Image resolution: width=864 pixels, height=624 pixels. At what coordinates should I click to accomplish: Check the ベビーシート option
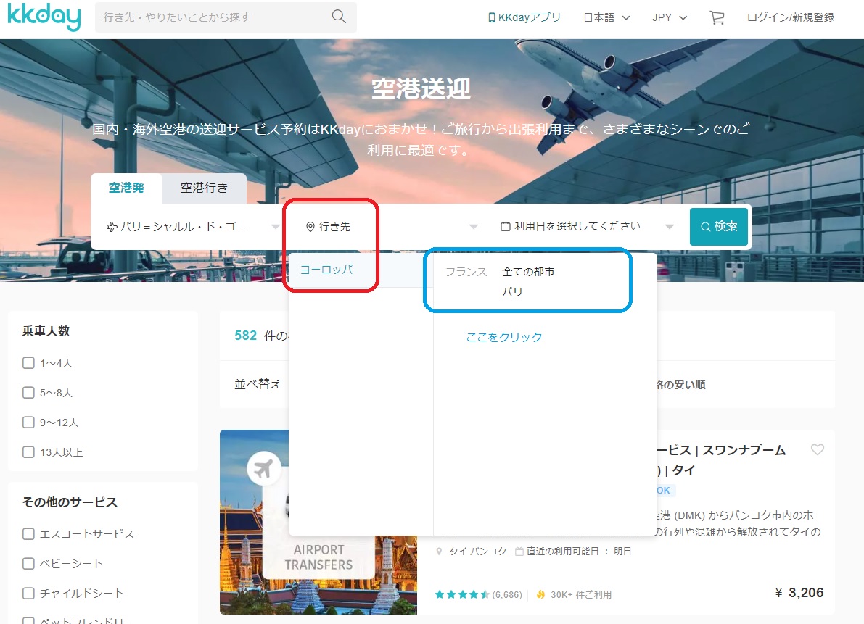pyautogui.click(x=28, y=563)
